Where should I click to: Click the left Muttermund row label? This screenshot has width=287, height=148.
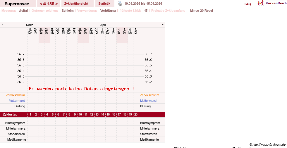click(17, 101)
